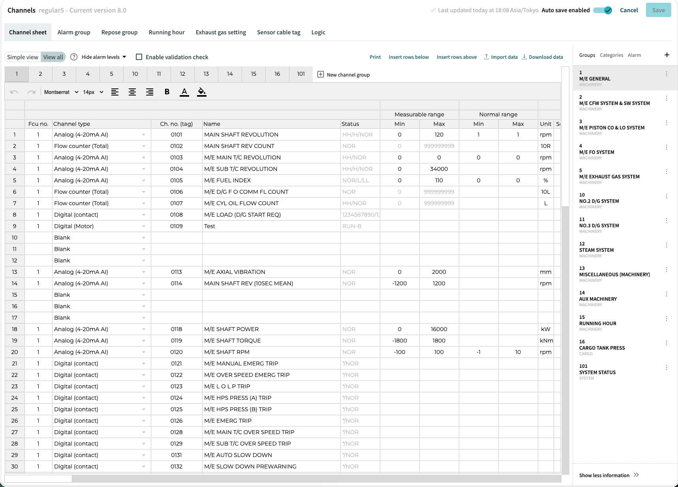Undo the last edit in the toolbar
678x487 pixels.
tap(14, 92)
